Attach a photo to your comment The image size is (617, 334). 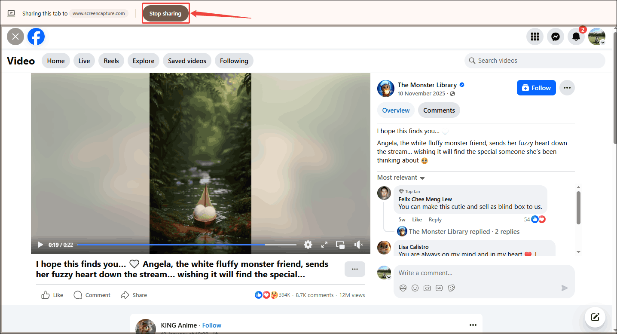pyautogui.click(x=427, y=288)
